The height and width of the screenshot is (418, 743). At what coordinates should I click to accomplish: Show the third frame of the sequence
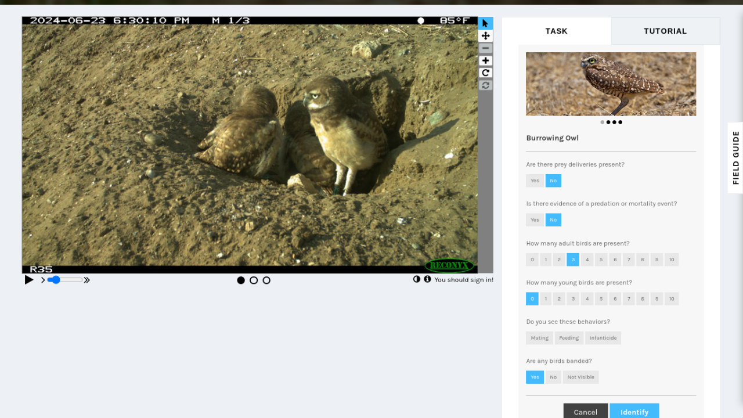point(266,280)
